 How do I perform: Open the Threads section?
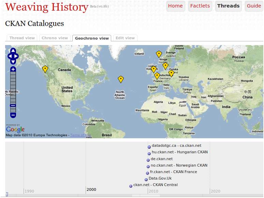(228, 6)
